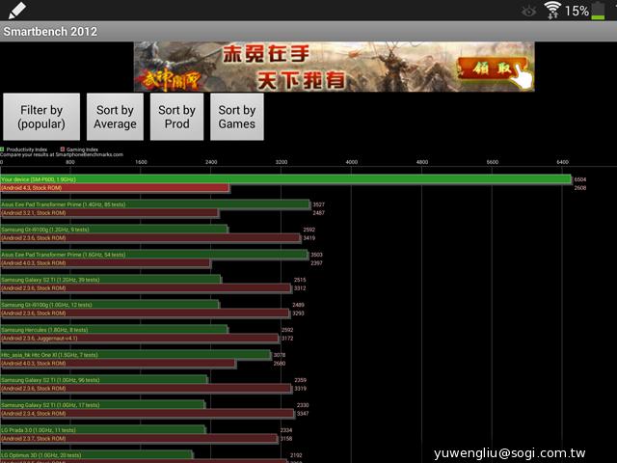Select the Your device (SM-P600) productivity bar

point(285,179)
